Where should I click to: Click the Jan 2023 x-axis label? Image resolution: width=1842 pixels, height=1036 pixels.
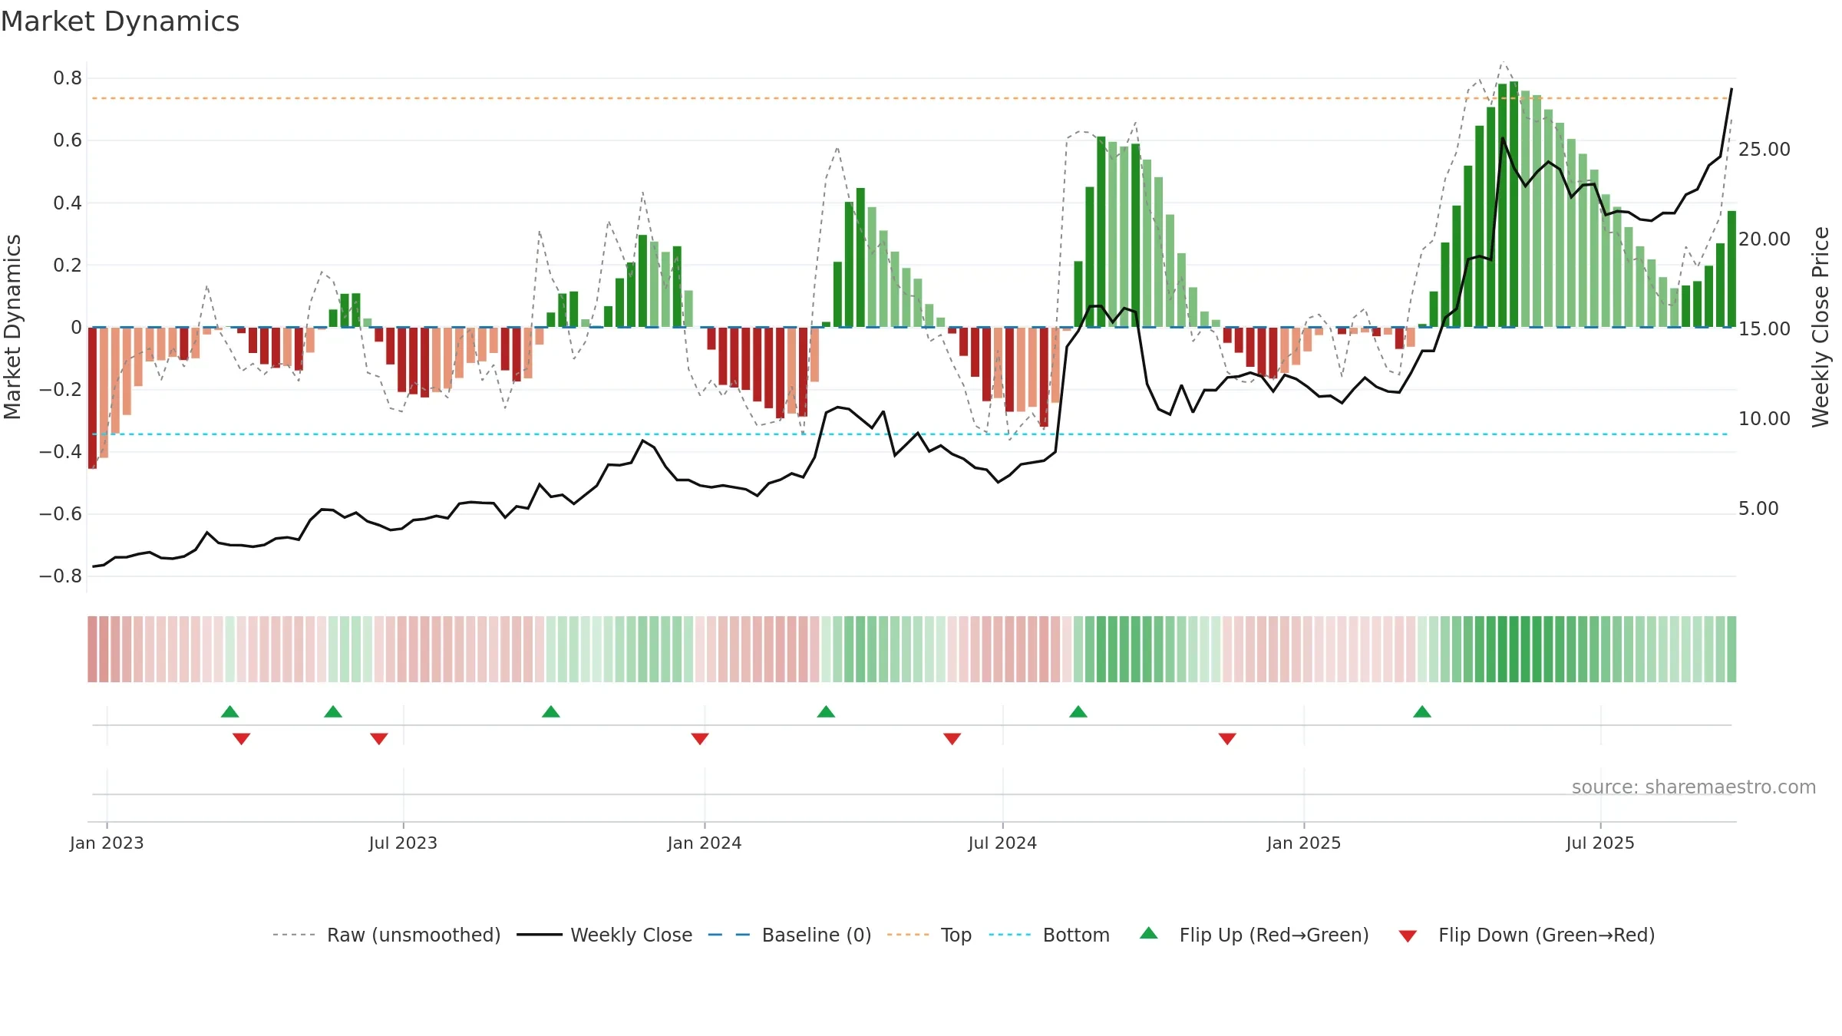(x=107, y=843)
